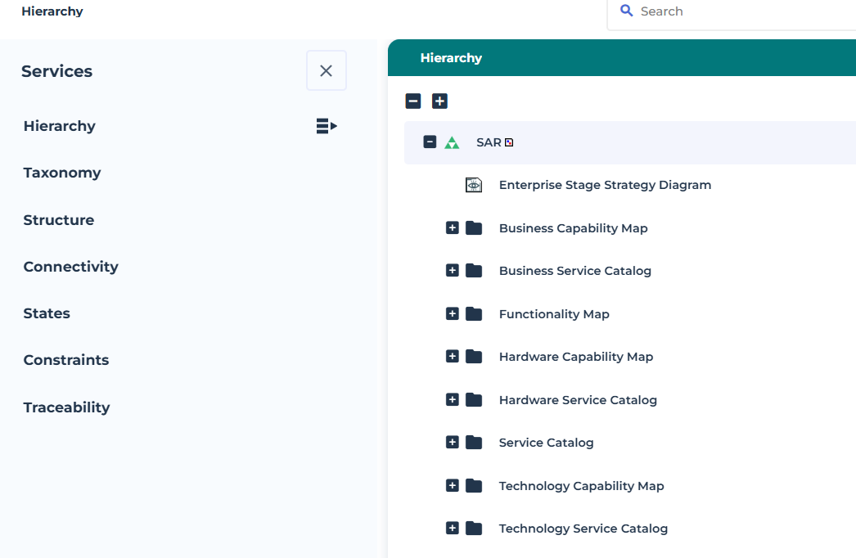Click the folder icon for Functionality Map
The height and width of the screenshot is (558, 856).
(x=474, y=314)
